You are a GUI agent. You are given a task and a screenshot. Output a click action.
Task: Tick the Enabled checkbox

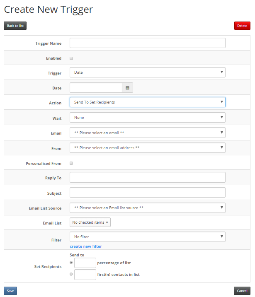coord(71,58)
